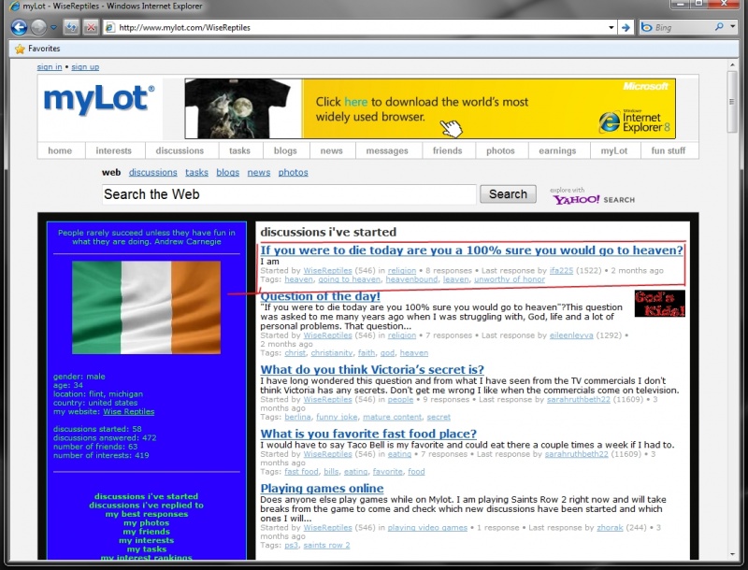Open 'my interests' sidebar link
The height and width of the screenshot is (570, 748).
(147, 540)
